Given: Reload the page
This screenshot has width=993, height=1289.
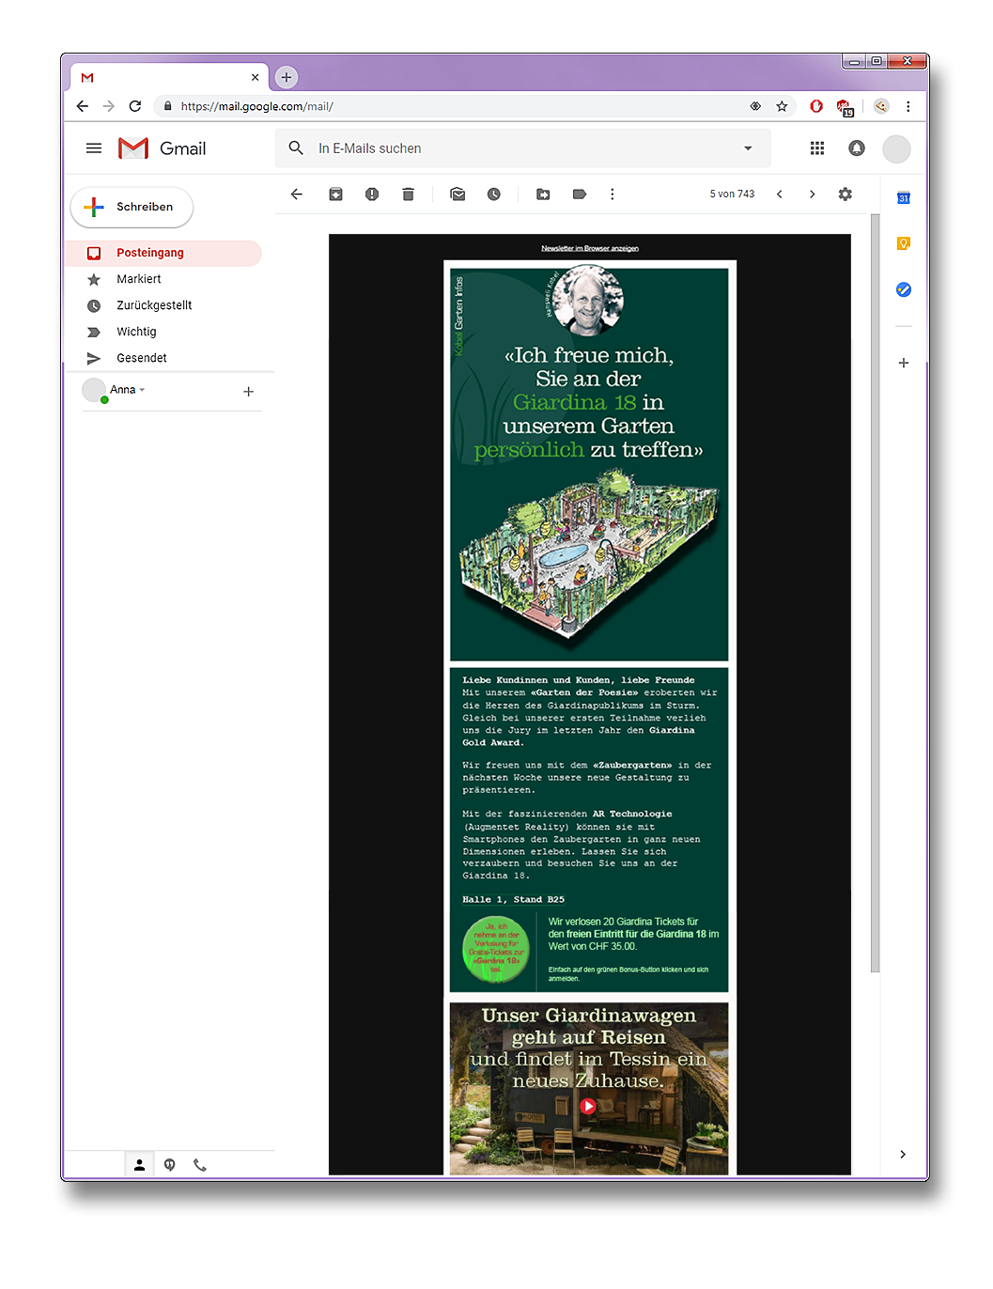Looking at the screenshot, I should 135,106.
